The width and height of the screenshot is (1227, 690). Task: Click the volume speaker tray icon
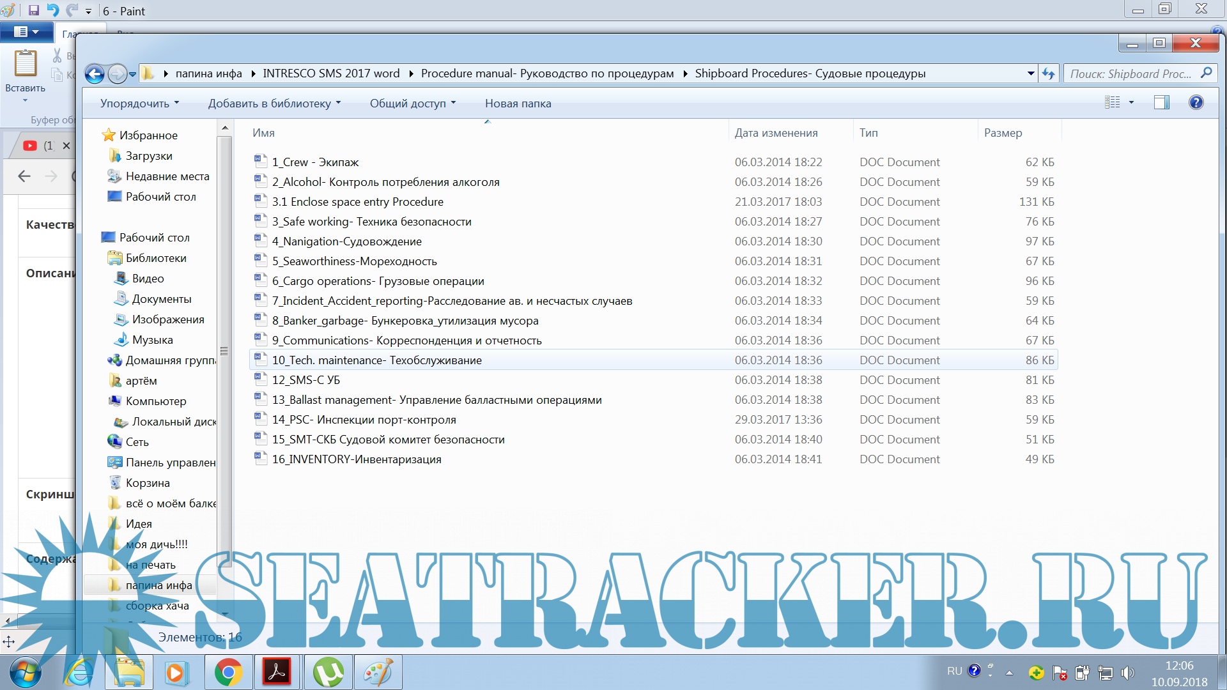(x=1127, y=672)
